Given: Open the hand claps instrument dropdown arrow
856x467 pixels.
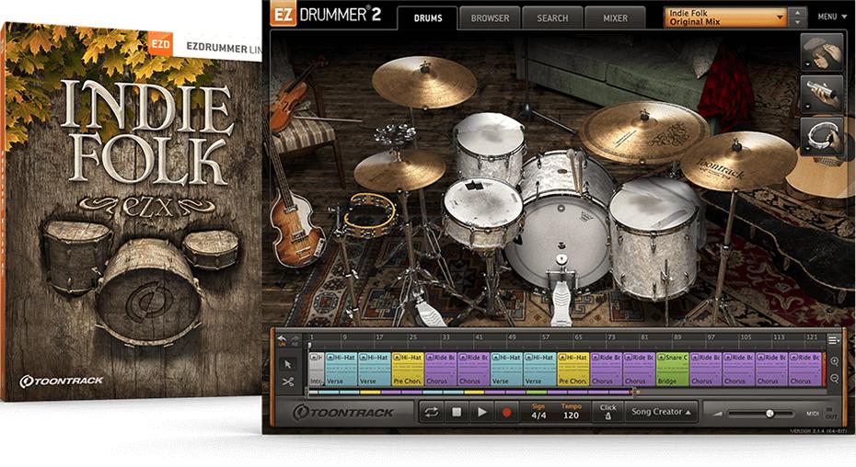Looking at the screenshot, I should click(x=807, y=64).
